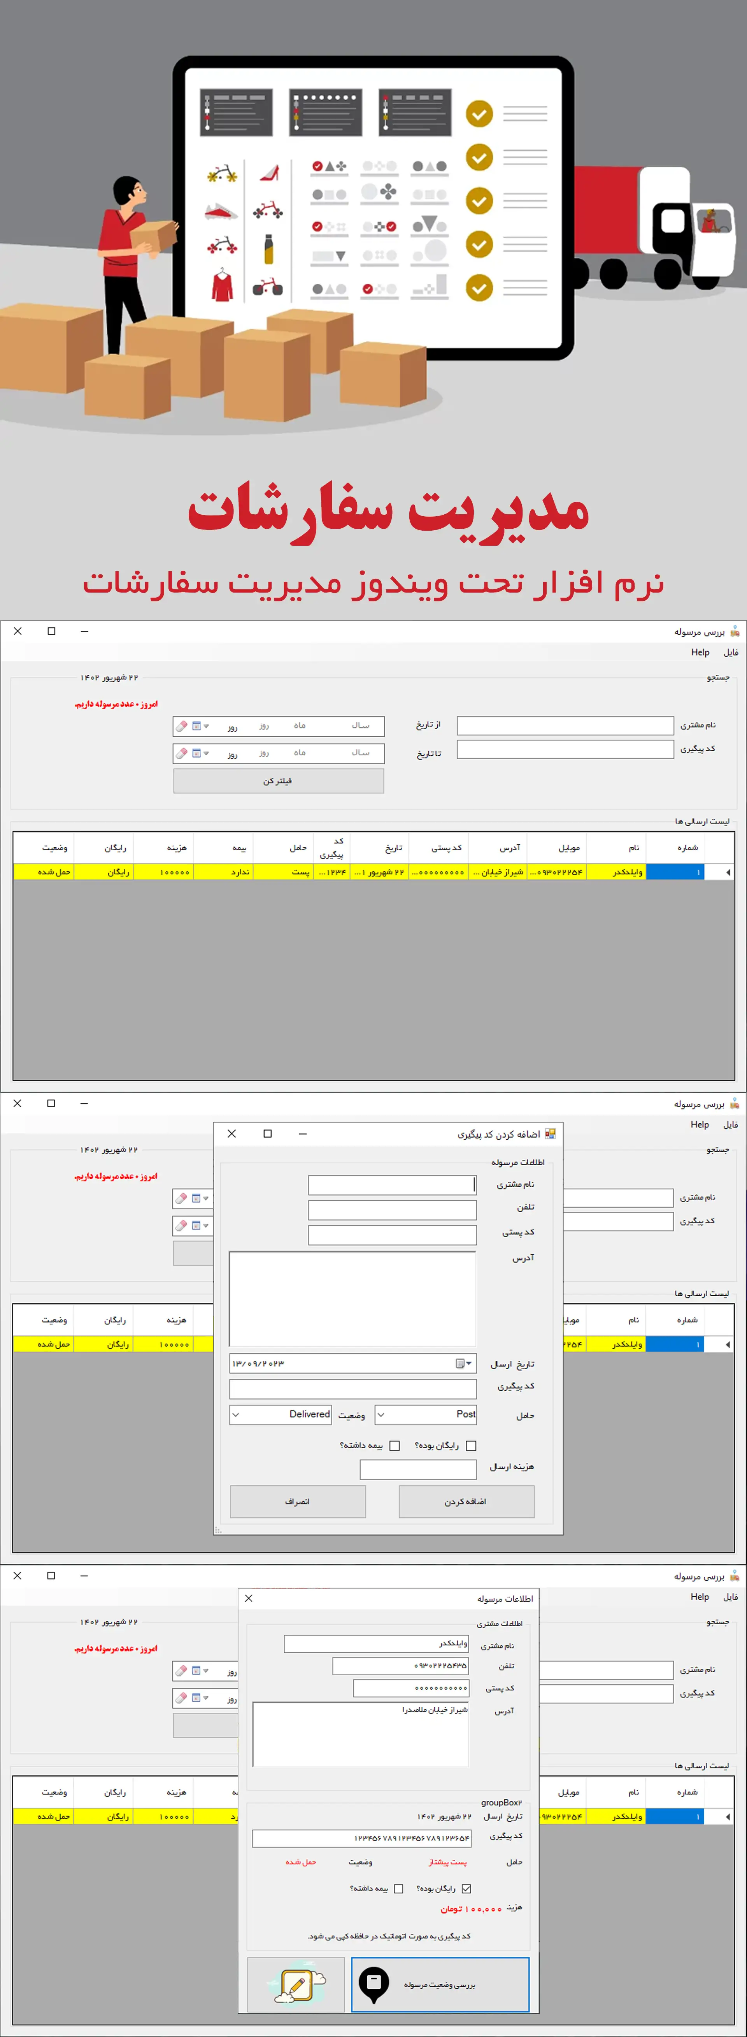Viewport: 747px width, 2037px height.
Task: Open dropdown arrow of تا تاریخ picker, first window
Action: (206, 754)
